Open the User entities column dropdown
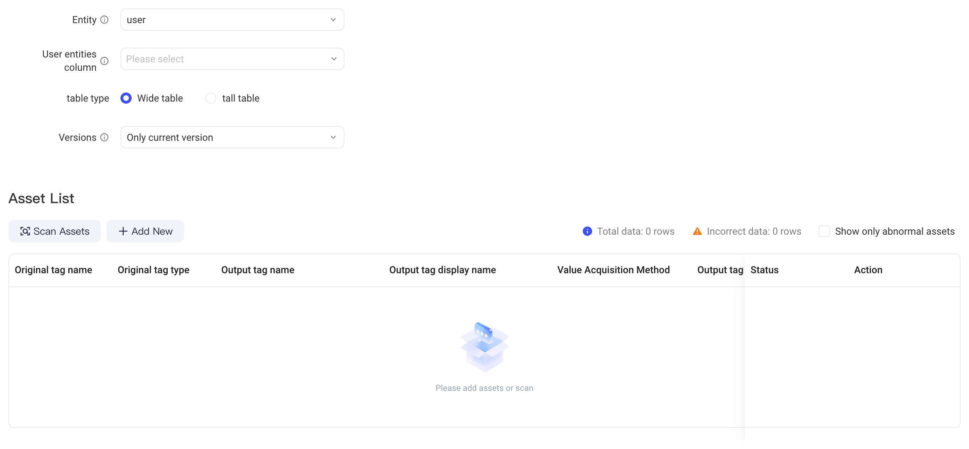This screenshot has width=969, height=449. [x=232, y=59]
